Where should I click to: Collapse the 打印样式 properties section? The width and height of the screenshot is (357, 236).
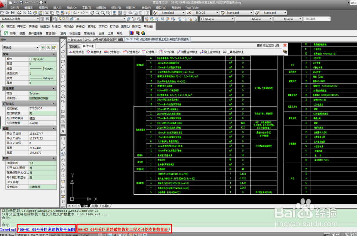pyautogui.click(x=54, y=104)
